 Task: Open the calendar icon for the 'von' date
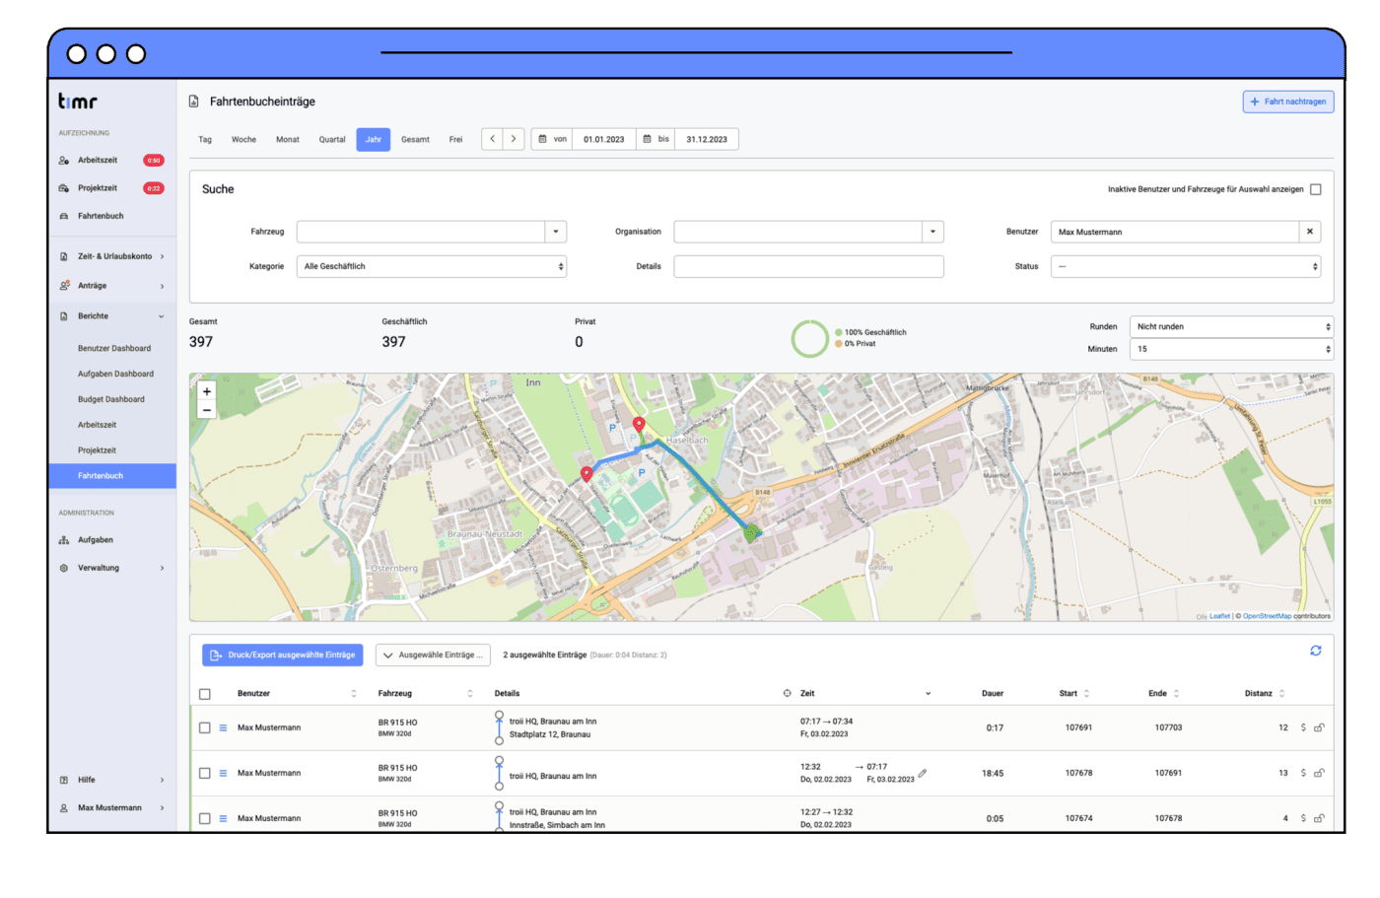(x=542, y=139)
